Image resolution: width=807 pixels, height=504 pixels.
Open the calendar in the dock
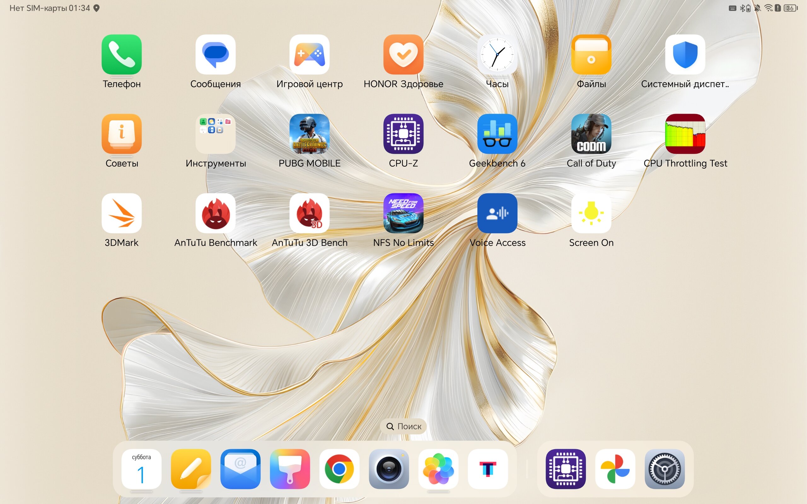click(x=142, y=469)
